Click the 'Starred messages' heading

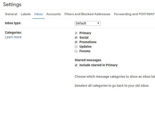(88, 60)
